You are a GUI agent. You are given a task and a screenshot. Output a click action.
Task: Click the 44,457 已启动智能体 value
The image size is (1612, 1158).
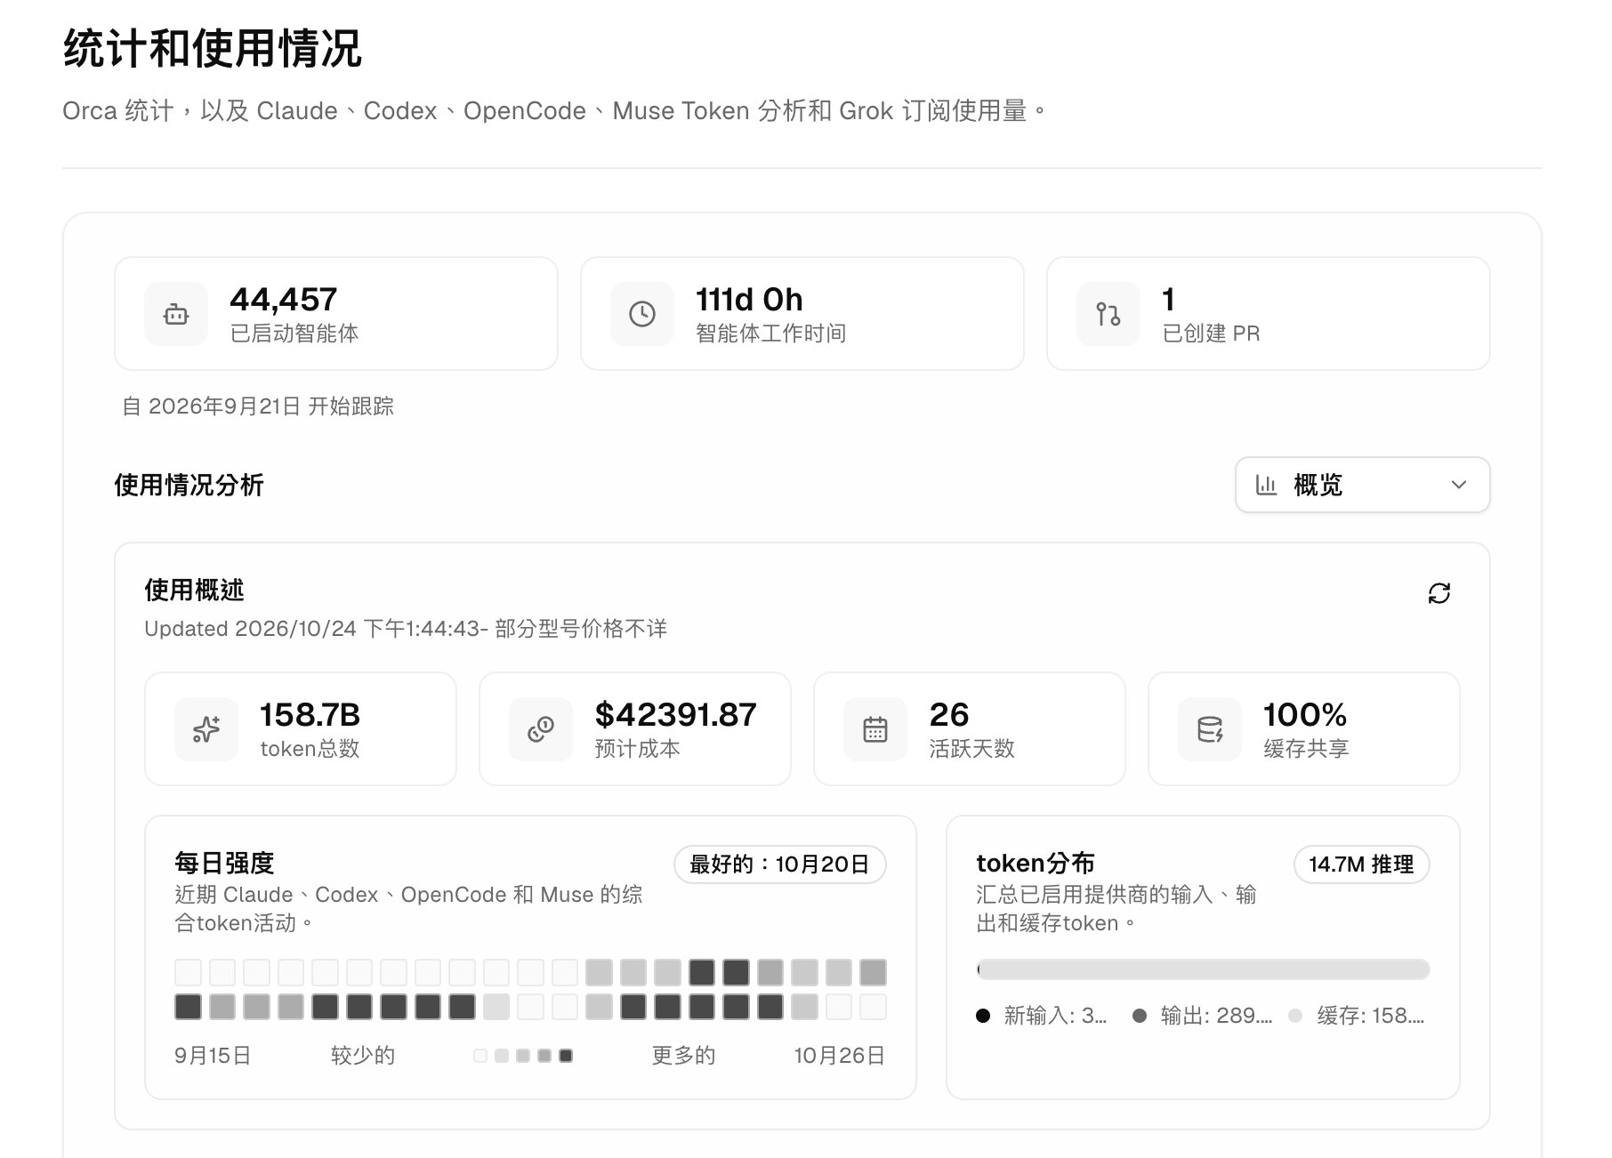click(284, 300)
